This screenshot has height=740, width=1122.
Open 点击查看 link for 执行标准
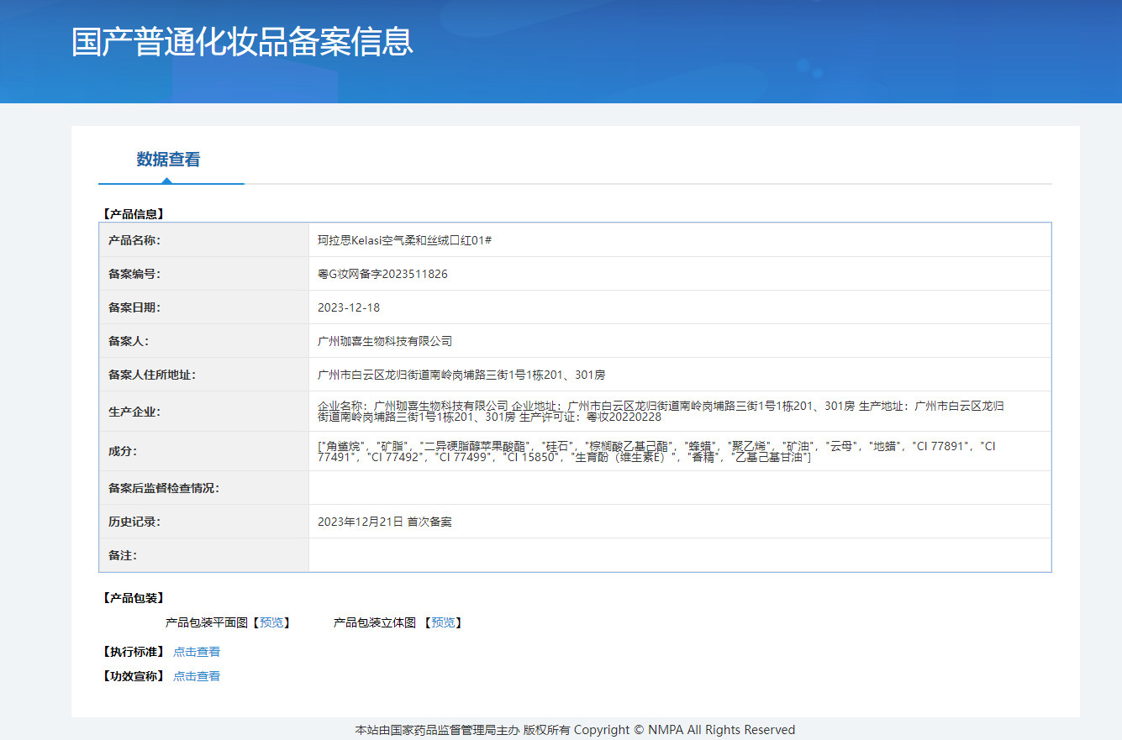click(197, 652)
